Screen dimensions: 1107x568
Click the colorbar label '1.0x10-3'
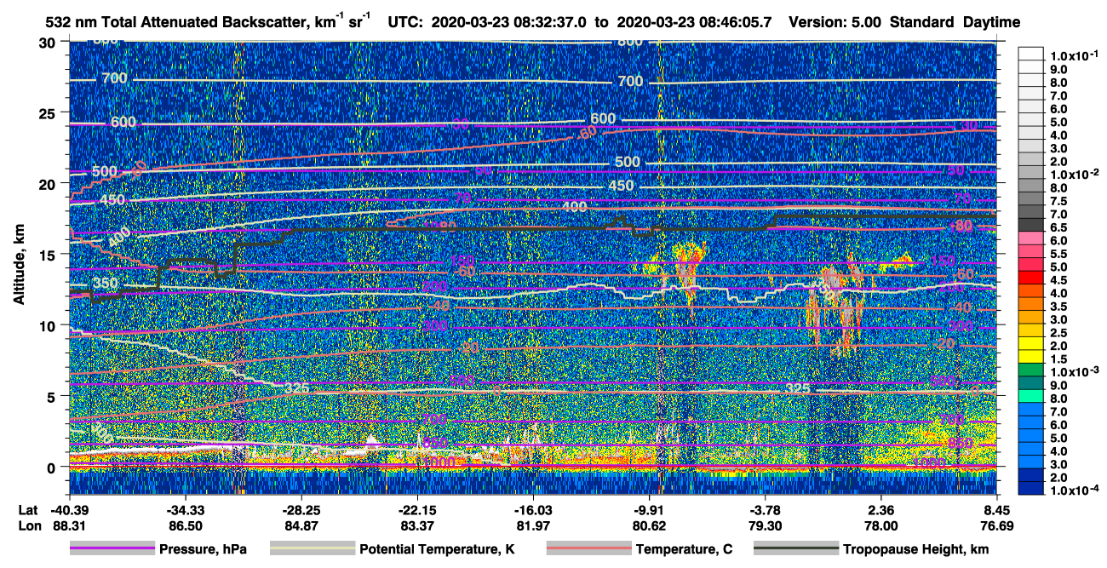tap(1075, 370)
